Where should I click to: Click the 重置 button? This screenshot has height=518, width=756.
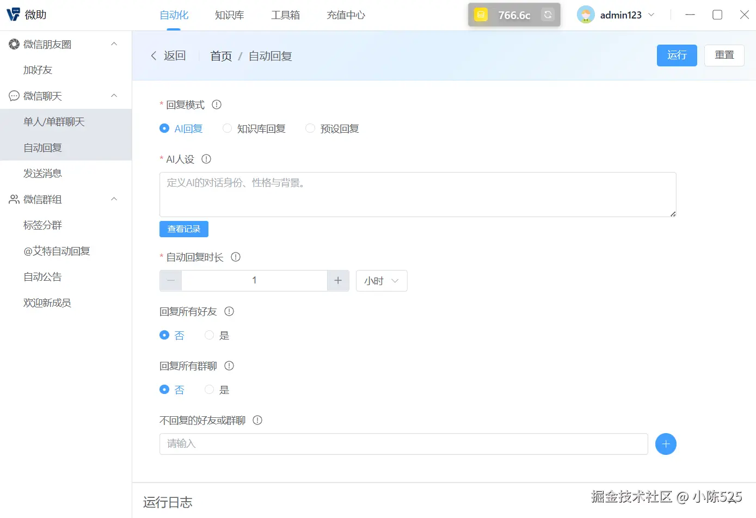[724, 55]
